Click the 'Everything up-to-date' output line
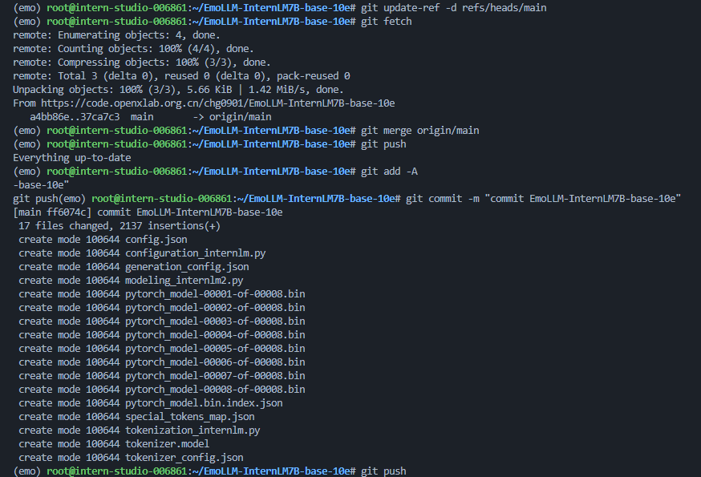 pos(72,158)
